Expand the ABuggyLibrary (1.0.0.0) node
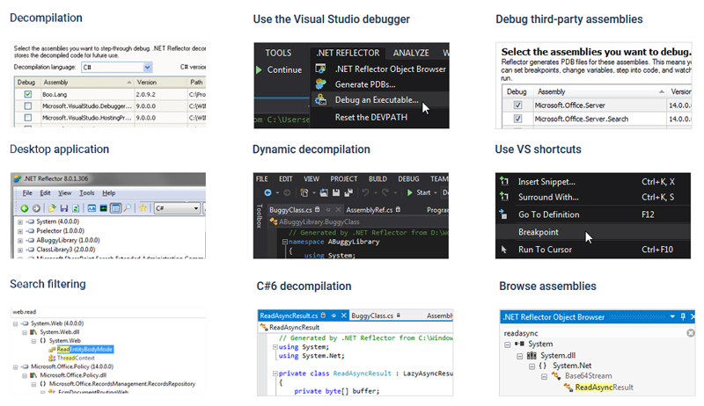 click(x=19, y=241)
